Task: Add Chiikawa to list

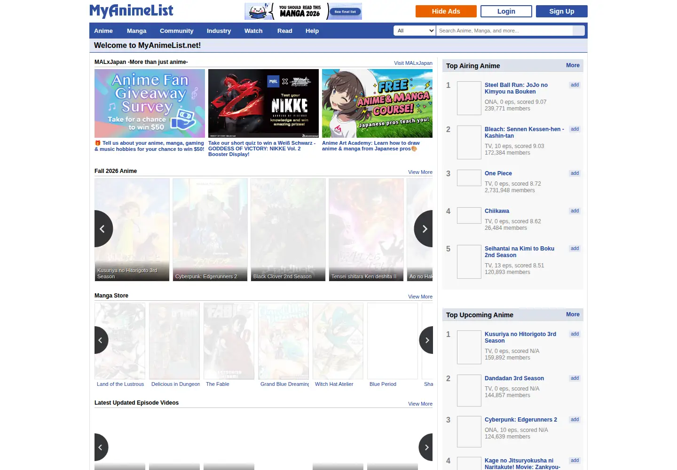Action: click(575, 211)
